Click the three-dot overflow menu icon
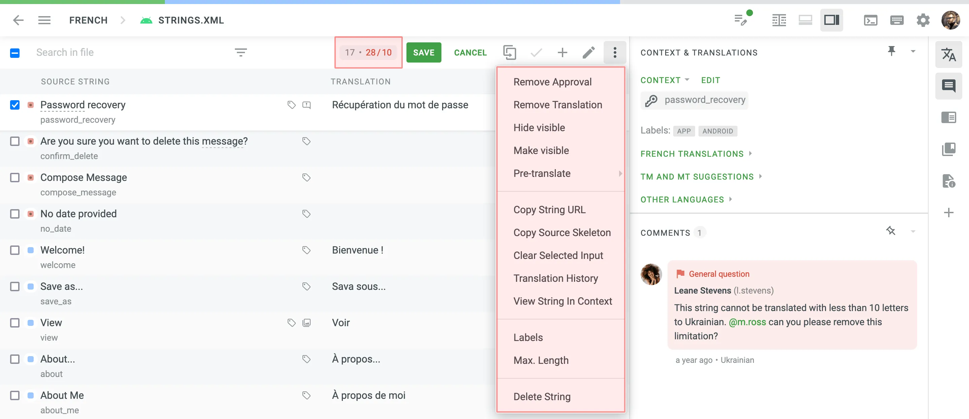 (614, 52)
